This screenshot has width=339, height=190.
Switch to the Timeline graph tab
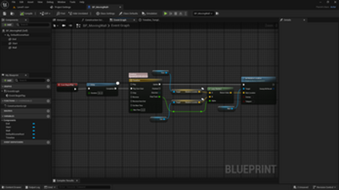point(149,20)
